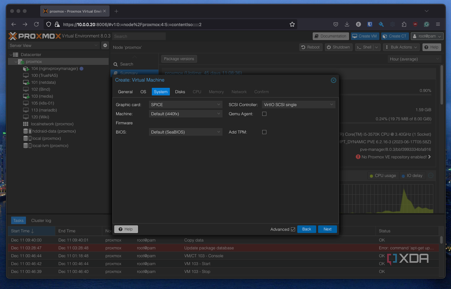Select VM 105 (k8s-01)
Screen dimensions: 451x289
(x=43, y=103)
